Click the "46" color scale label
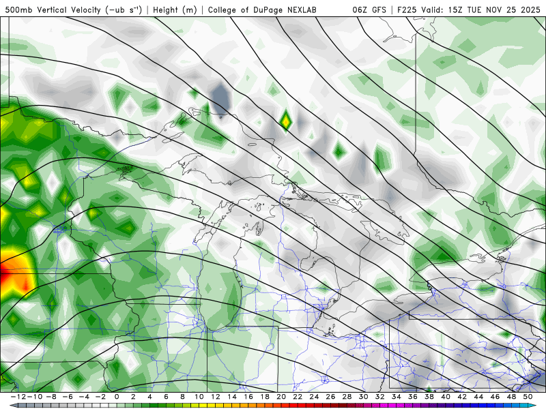Viewport: 546px width, 409px height. 495,397
